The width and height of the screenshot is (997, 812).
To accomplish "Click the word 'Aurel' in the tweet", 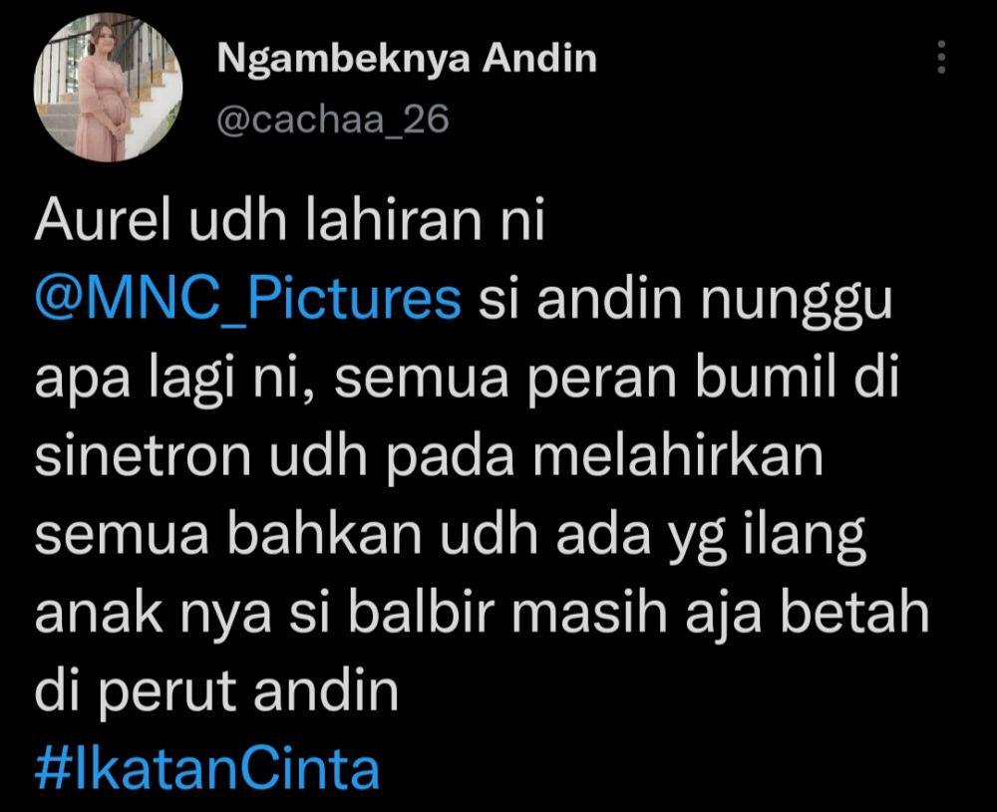I will tap(103, 220).
